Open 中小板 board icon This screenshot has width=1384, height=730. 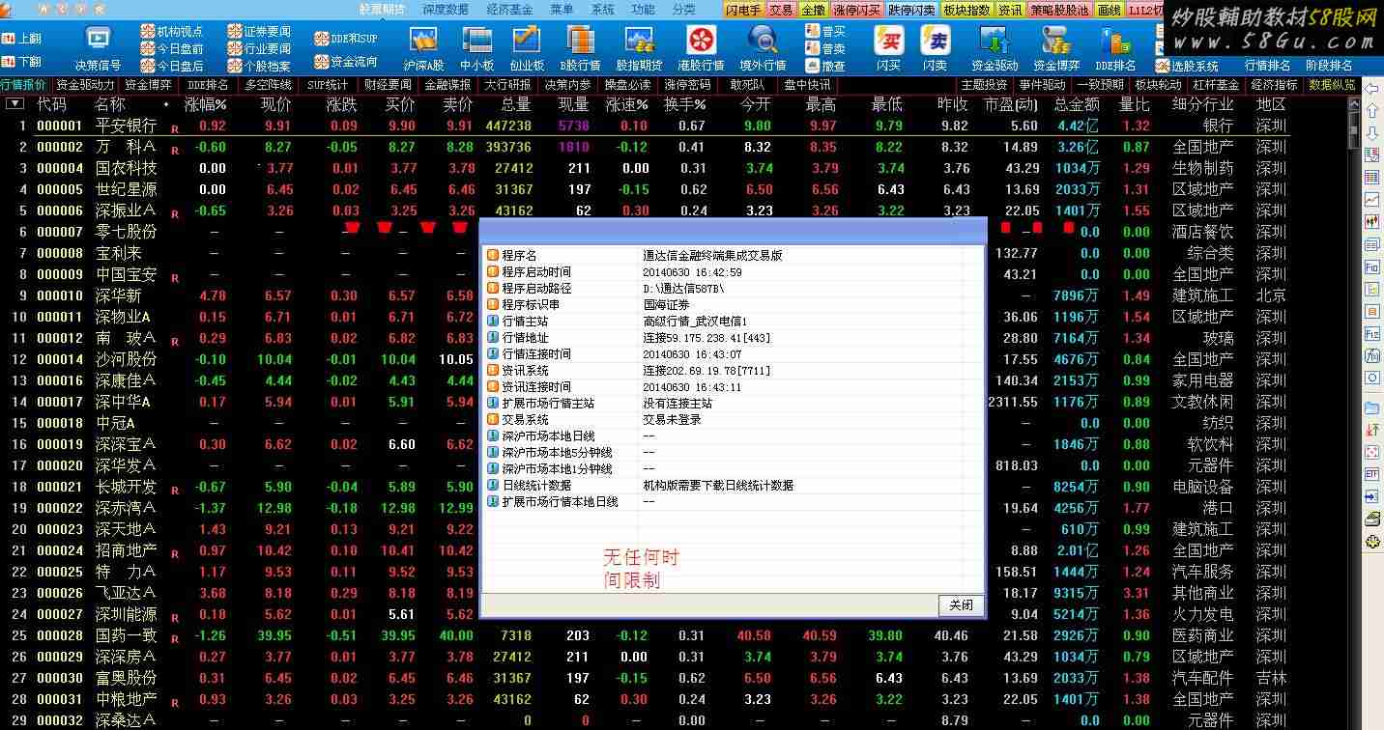476,40
